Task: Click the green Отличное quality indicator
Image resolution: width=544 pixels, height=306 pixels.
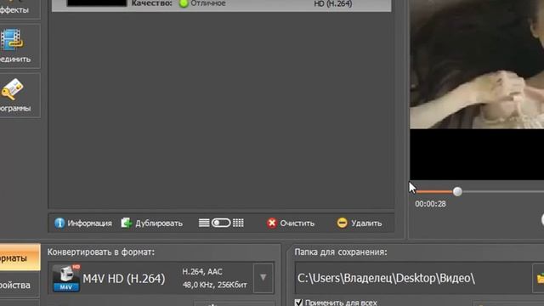Action: coord(184,3)
